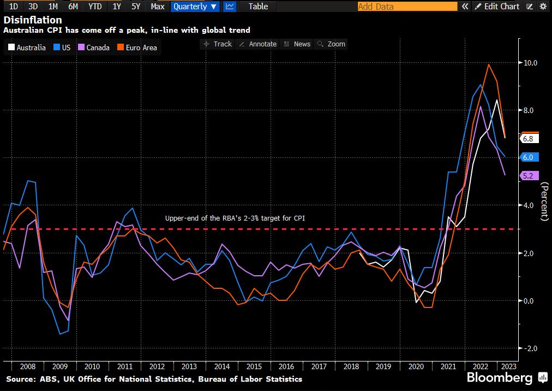
Task: Click the 4.0 y-axis label
Action: click(529, 205)
